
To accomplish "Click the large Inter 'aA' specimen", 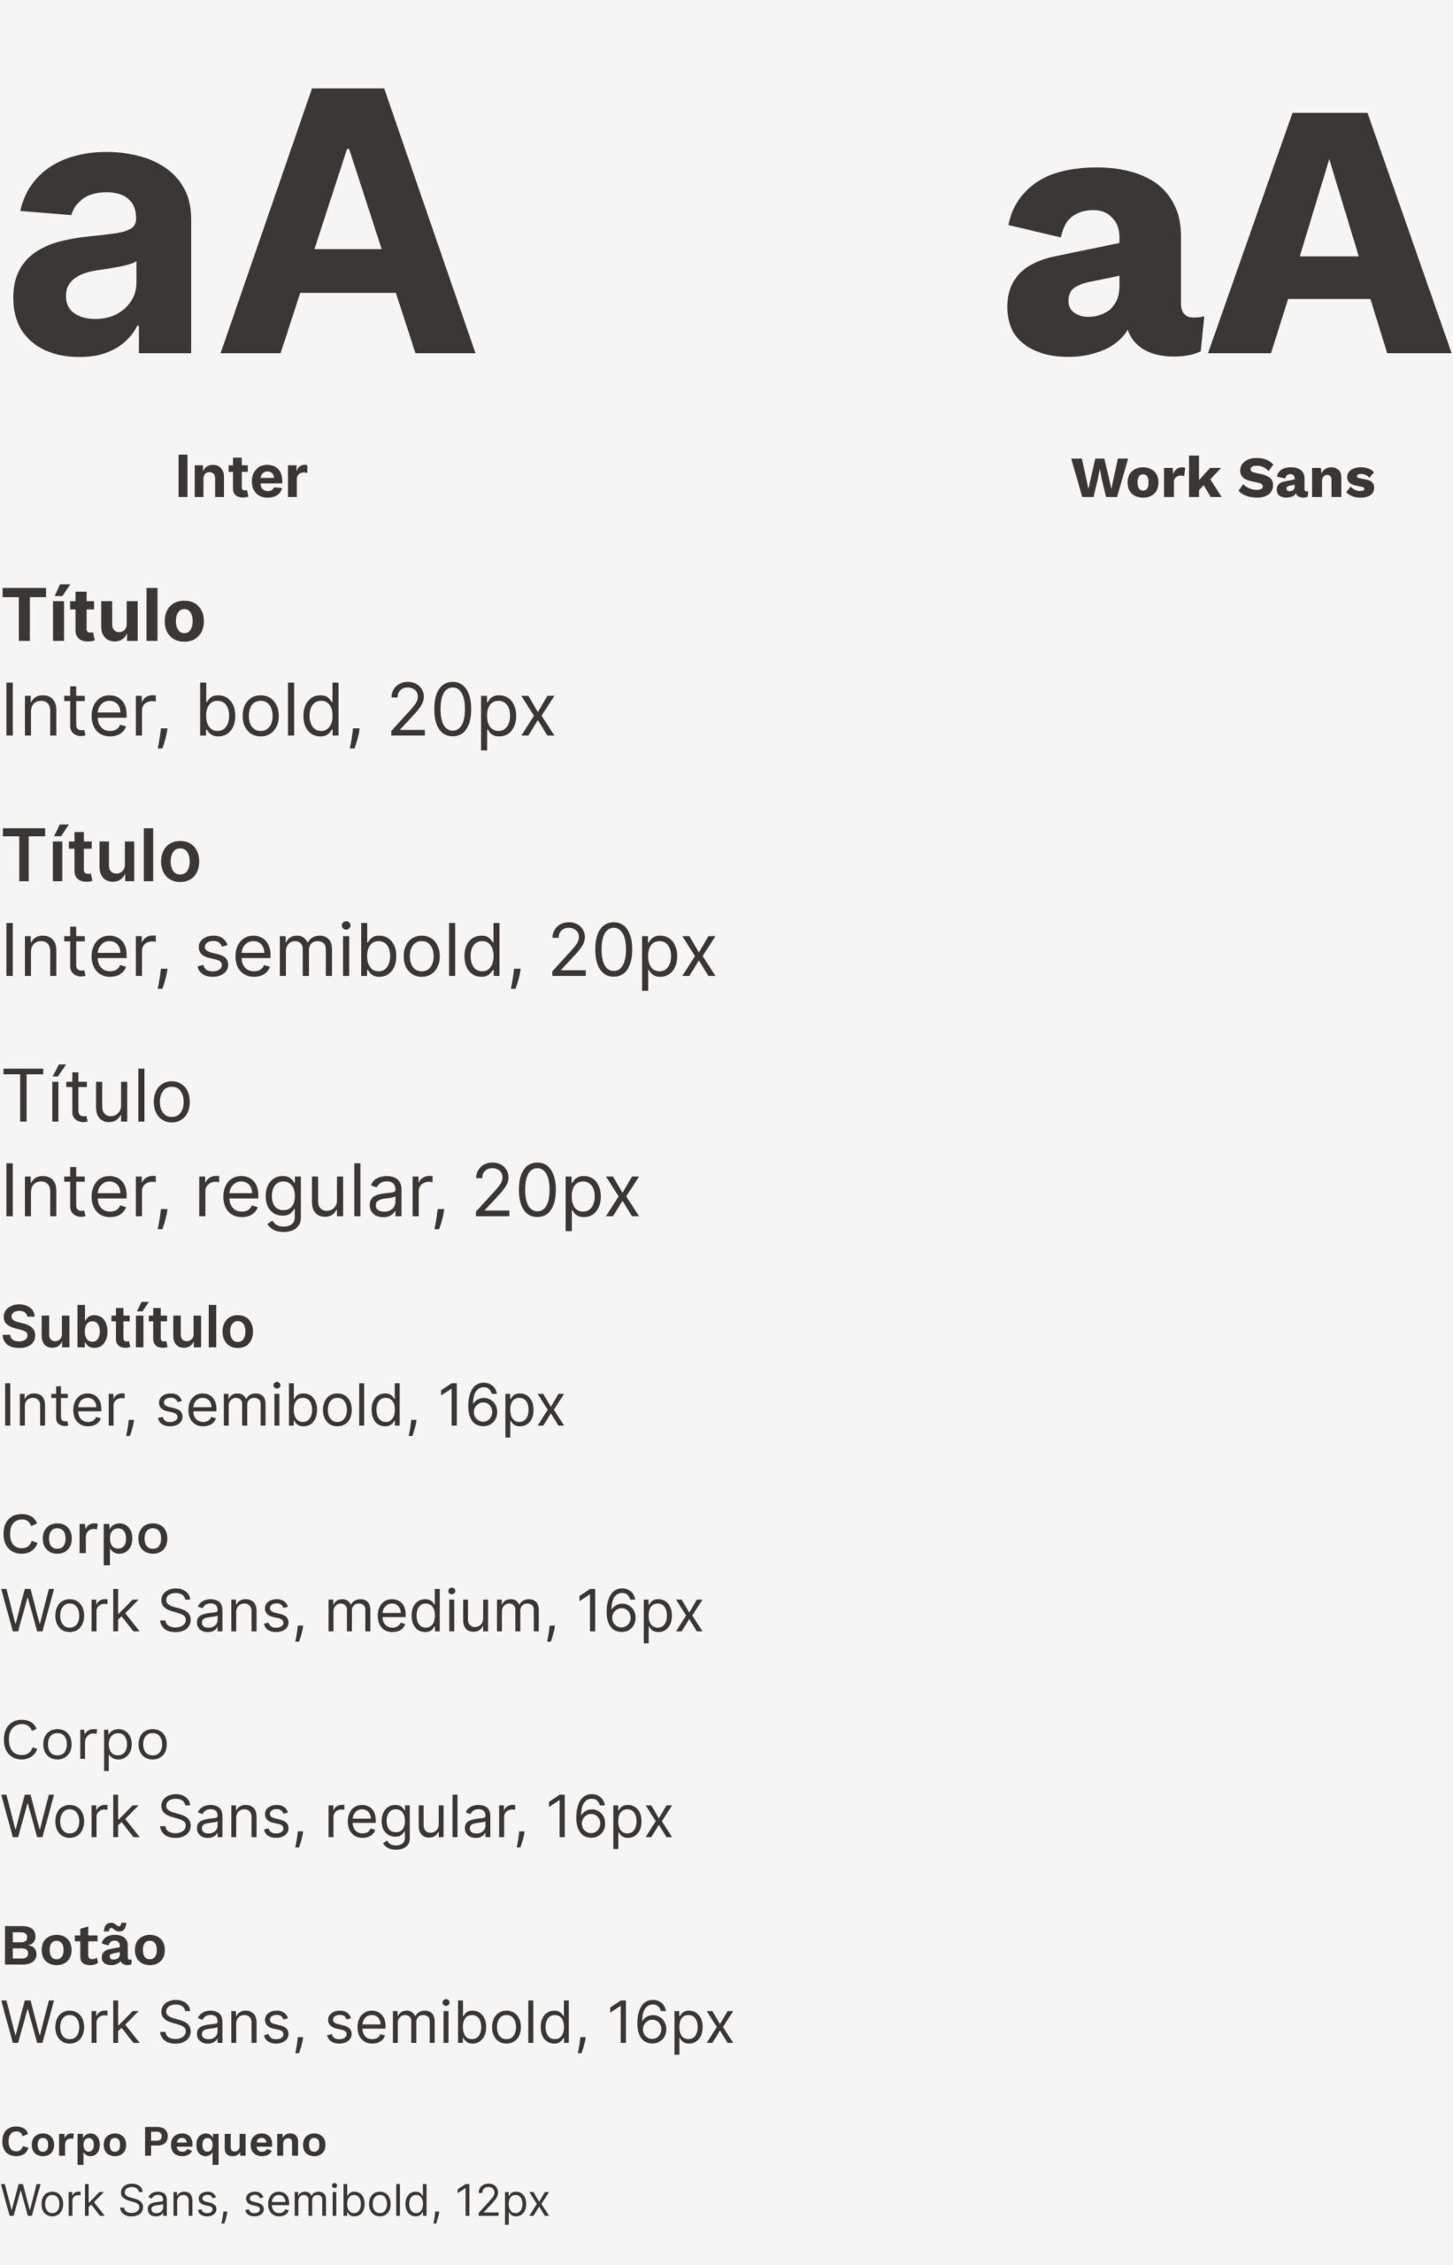I will 243,223.
